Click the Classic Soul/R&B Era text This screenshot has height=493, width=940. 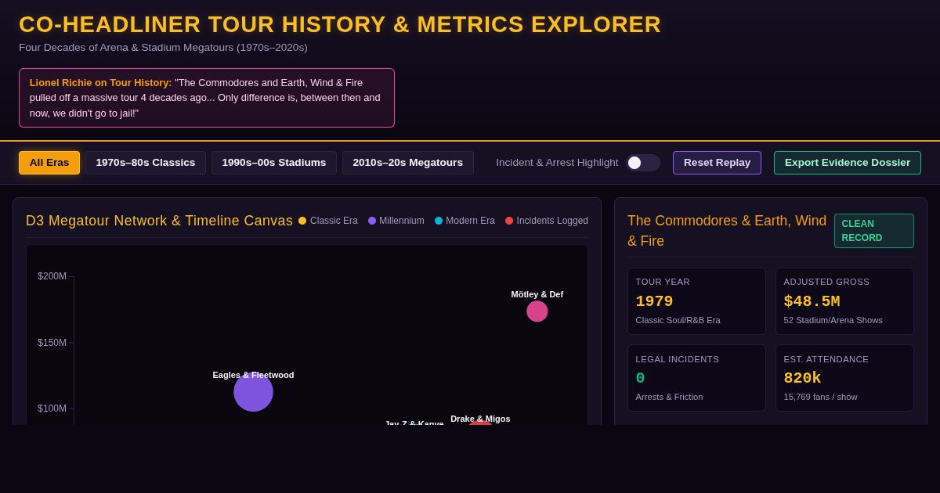coord(678,320)
